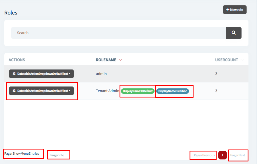The image size is (257, 164).
Task: Click the Roles page heading
Action: (x=11, y=13)
